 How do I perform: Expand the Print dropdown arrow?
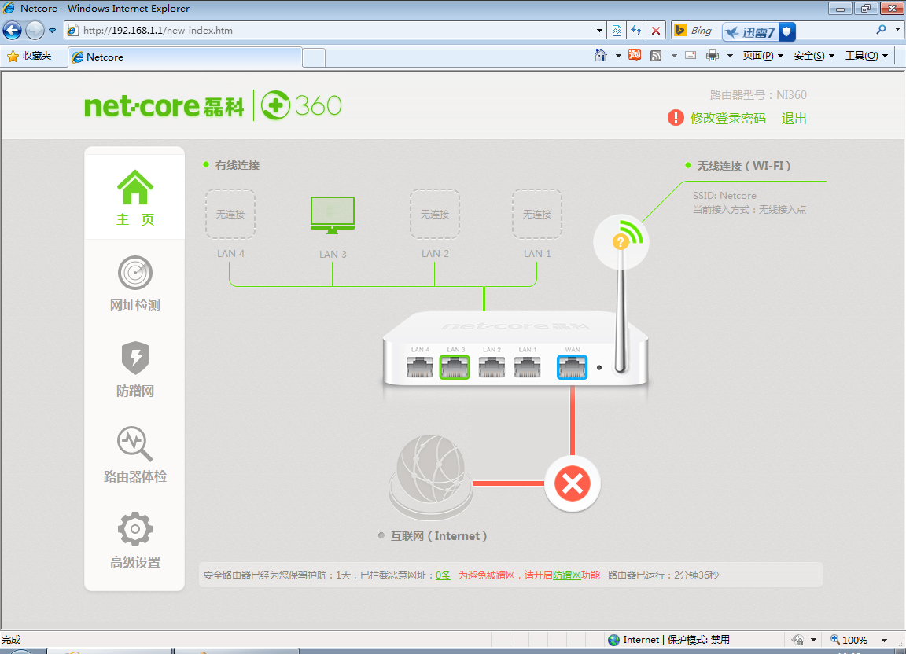point(730,56)
